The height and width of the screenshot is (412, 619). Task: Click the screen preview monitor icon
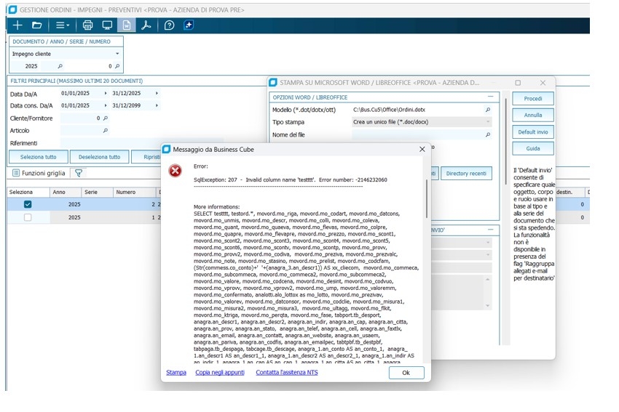click(x=107, y=25)
